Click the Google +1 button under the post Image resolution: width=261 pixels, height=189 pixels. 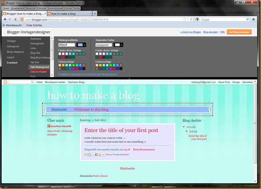click(x=102, y=155)
